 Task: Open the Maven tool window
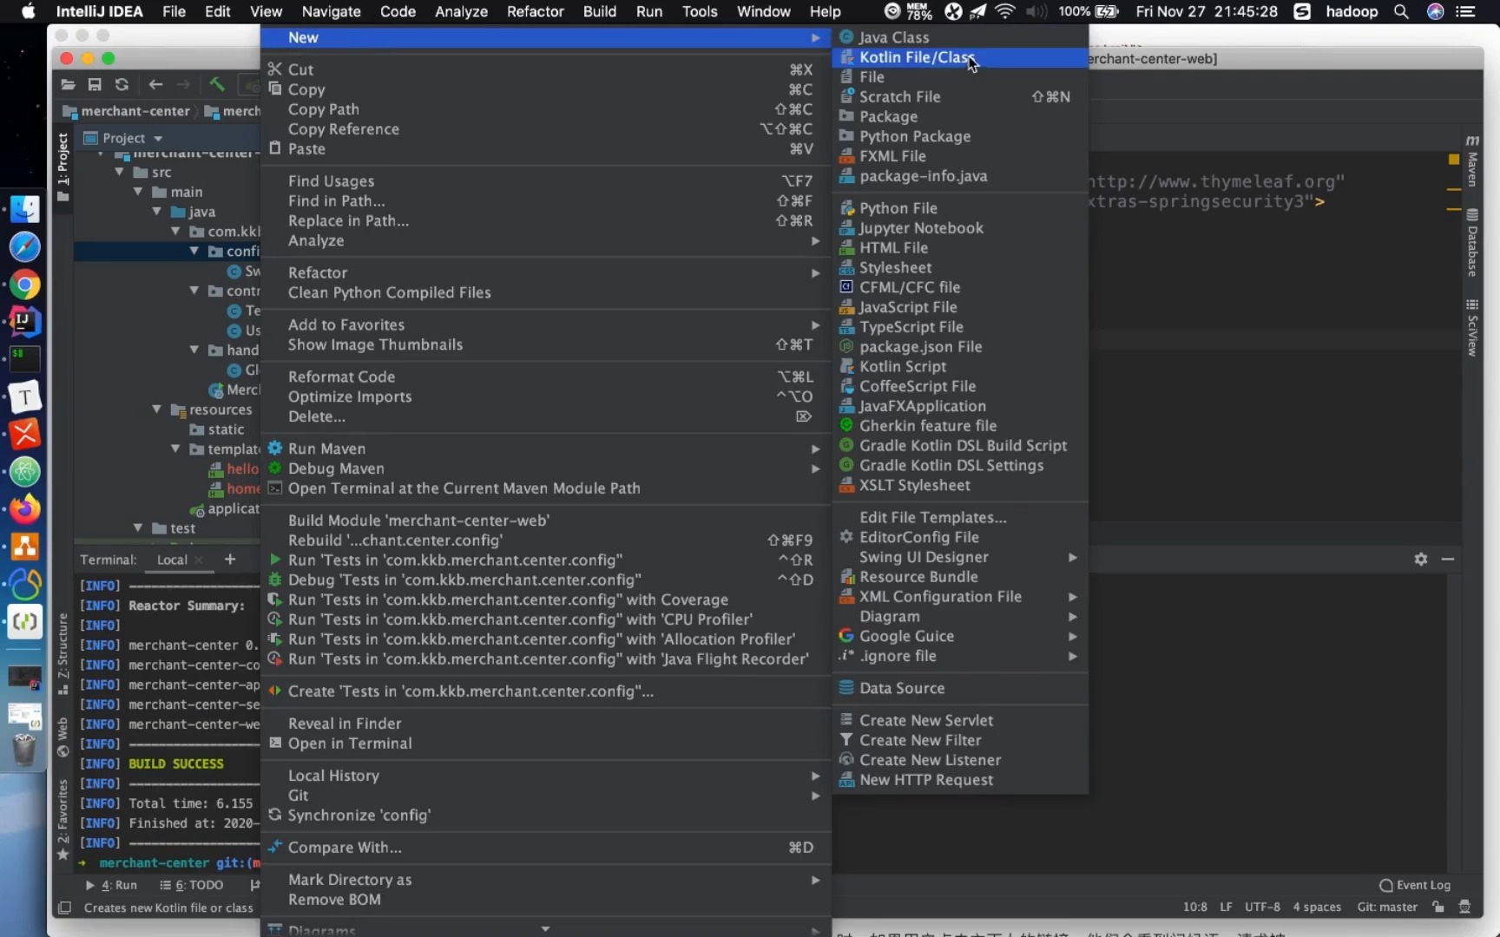[x=1472, y=161]
